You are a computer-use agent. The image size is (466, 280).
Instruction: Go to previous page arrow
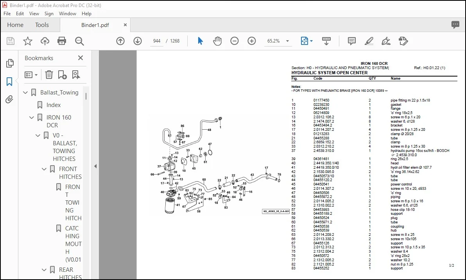tap(120, 41)
